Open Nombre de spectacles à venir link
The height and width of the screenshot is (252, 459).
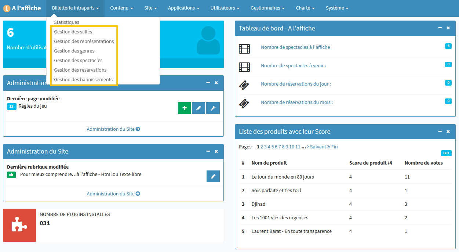coord(293,66)
